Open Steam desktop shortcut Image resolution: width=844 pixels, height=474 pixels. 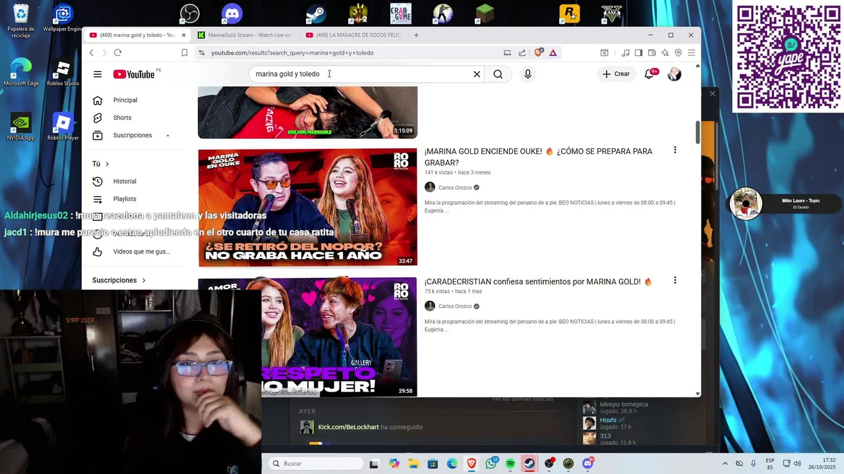pyautogui.click(x=316, y=13)
